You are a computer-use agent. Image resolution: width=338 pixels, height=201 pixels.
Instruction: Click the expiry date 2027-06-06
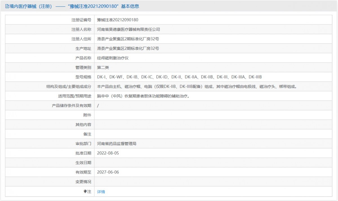point(108,172)
